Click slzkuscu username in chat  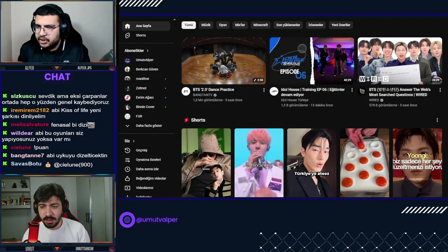pos(23,96)
